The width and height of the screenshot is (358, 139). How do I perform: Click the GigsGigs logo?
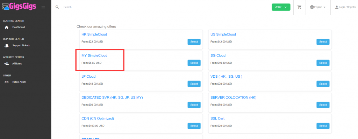tap(19, 6)
